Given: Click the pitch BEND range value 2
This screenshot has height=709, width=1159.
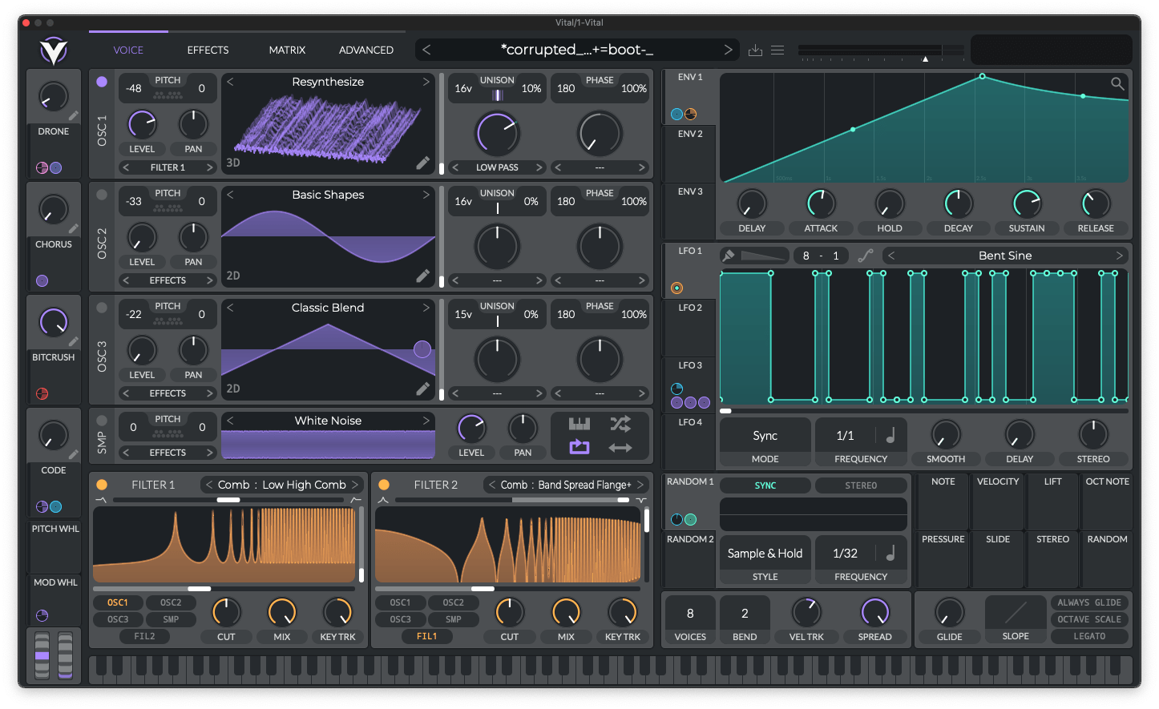Looking at the screenshot, I should point(745,613).
